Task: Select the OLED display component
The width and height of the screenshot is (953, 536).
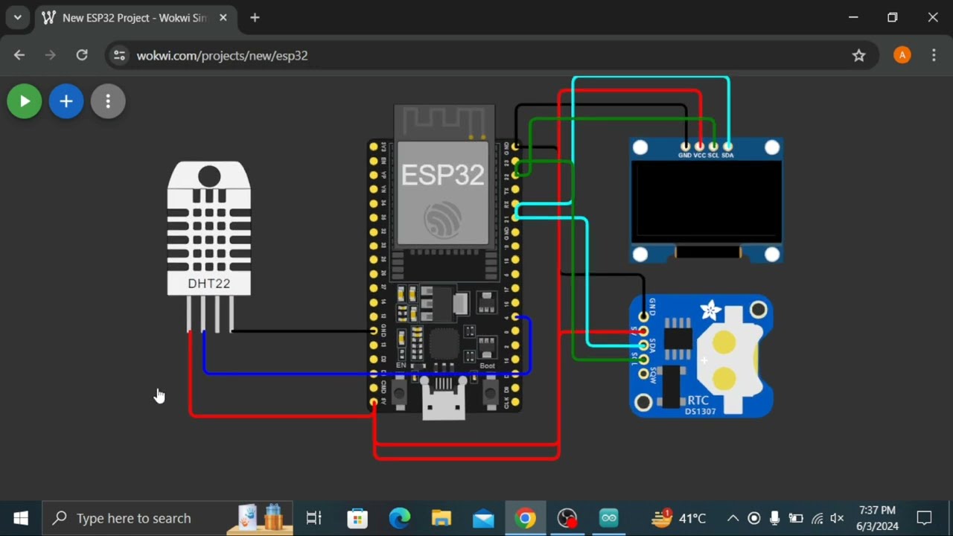Action: 706,201
